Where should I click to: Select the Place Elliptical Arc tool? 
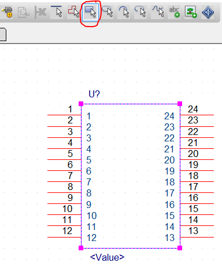click(140, 12)
